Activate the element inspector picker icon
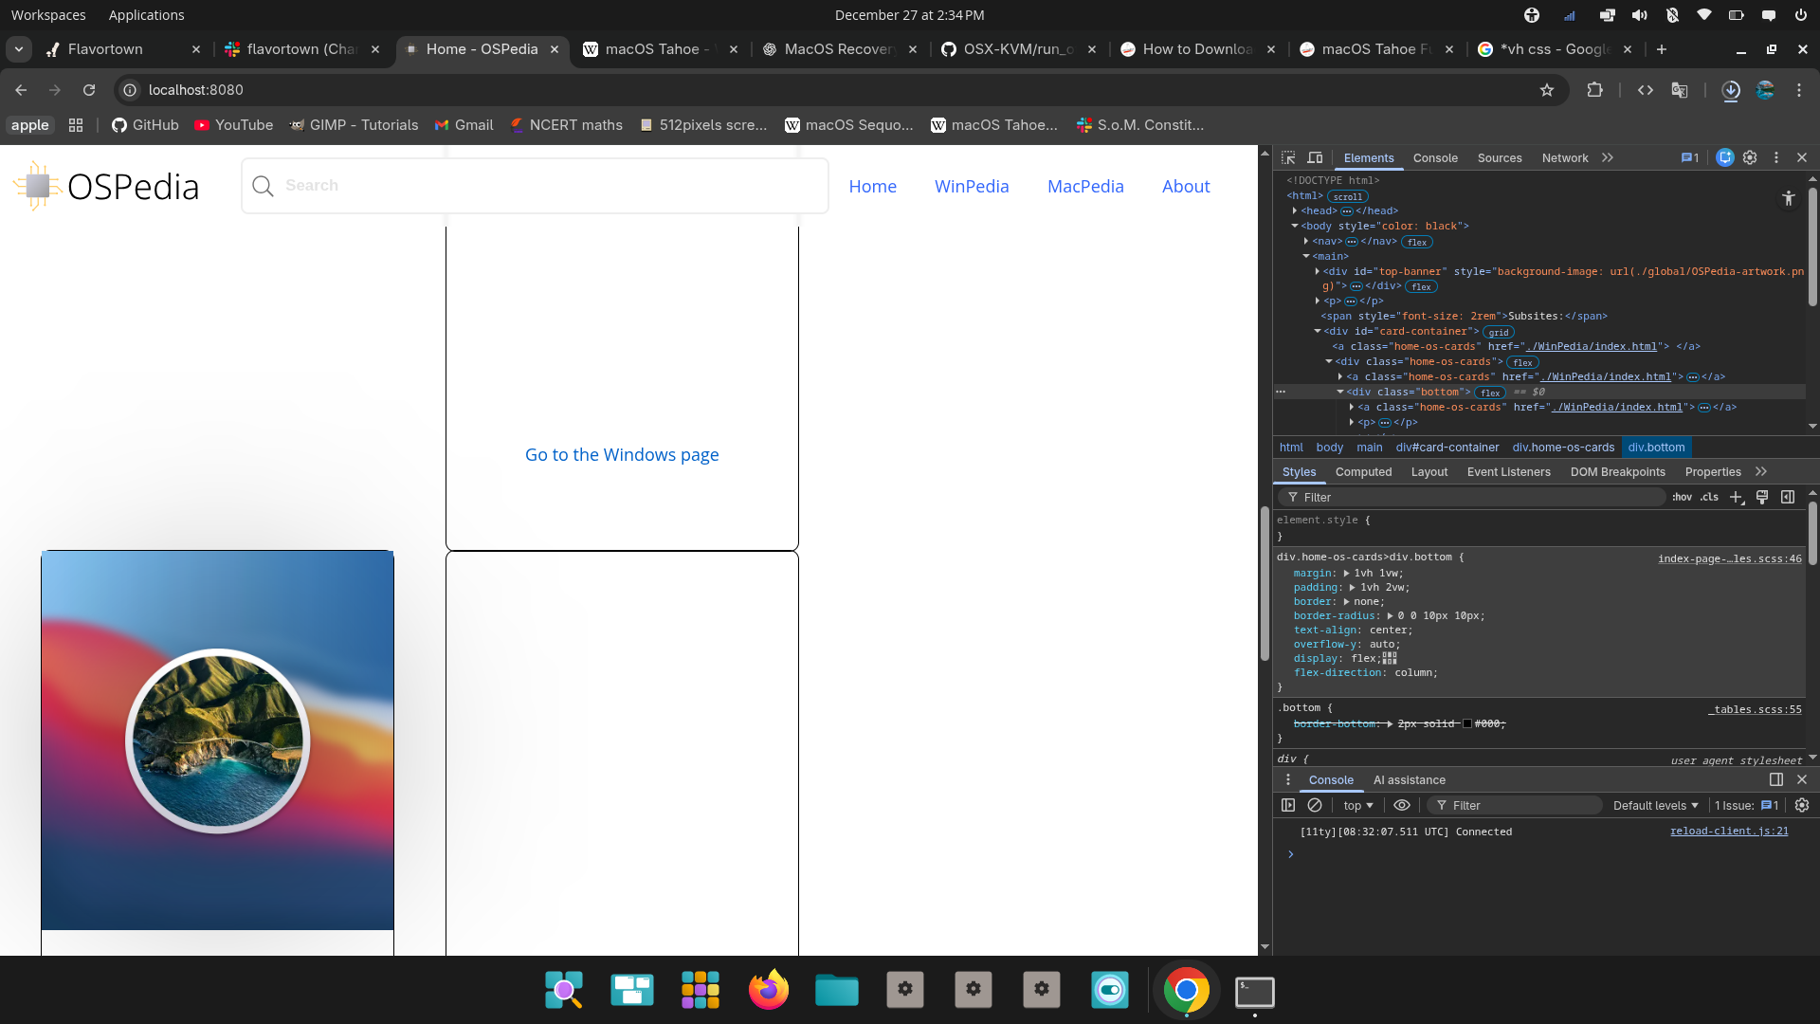 [1288, 158]
